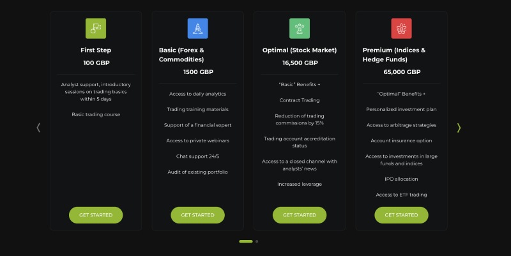Click the green Optimal plan icon
The height and width of the screenshot is (256, 511).
(300, 28)
